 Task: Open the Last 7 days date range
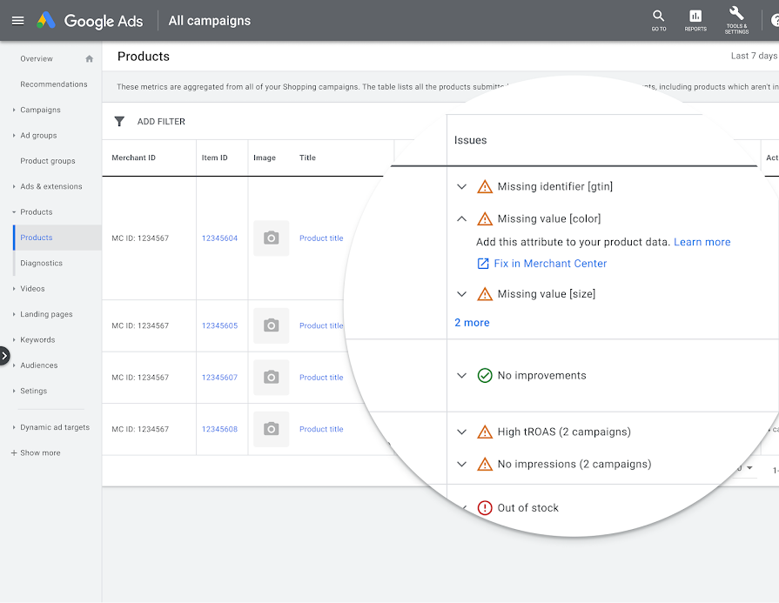[x=754, y=57]
